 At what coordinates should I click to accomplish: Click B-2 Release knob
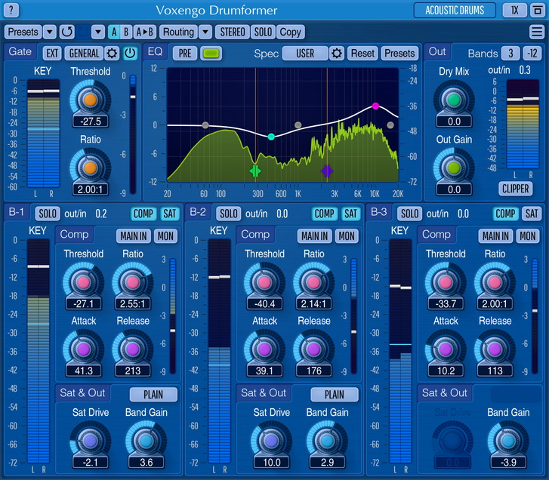[313, 349]
